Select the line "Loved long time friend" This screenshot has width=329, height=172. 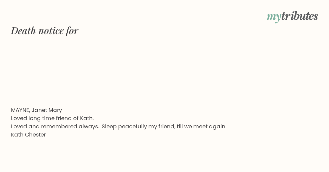pos(52,118)
